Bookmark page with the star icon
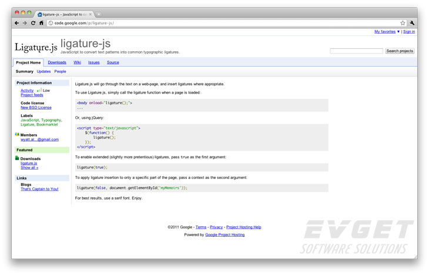 pos(403,23)
